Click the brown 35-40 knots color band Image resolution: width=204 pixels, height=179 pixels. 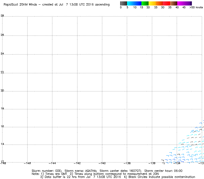click(x=174, y=3)
